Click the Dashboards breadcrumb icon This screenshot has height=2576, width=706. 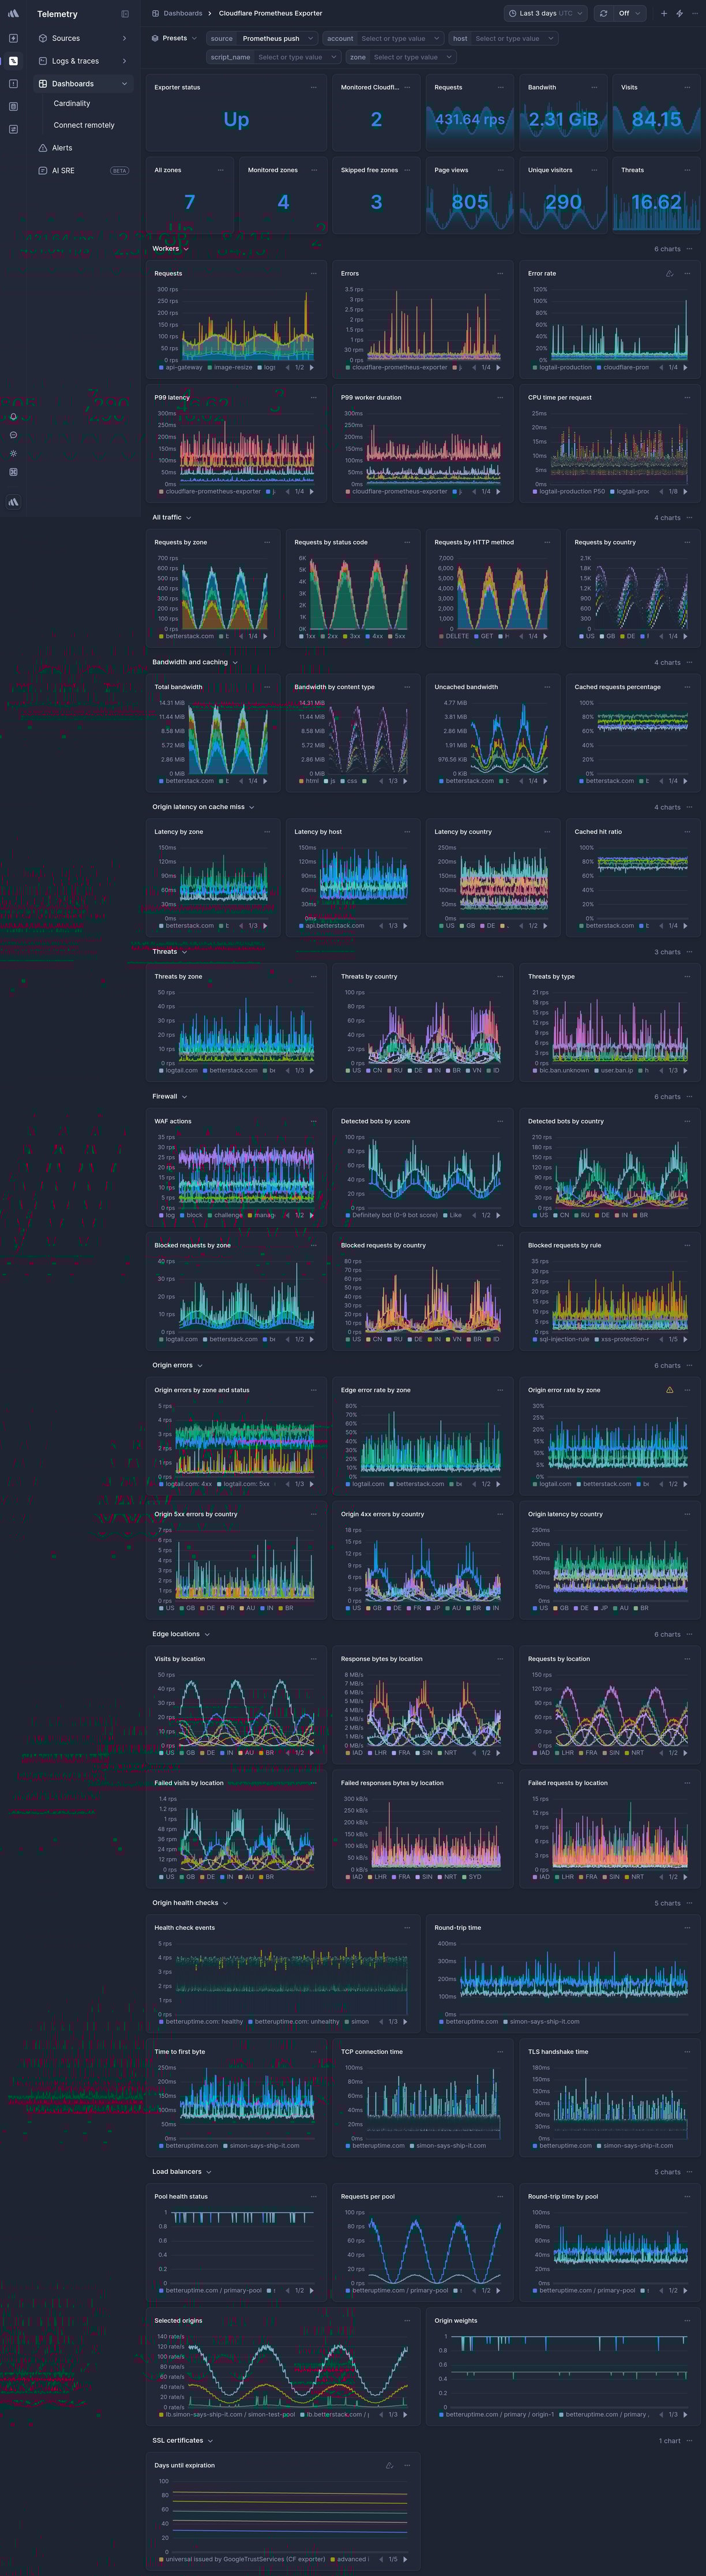[156, 14]
